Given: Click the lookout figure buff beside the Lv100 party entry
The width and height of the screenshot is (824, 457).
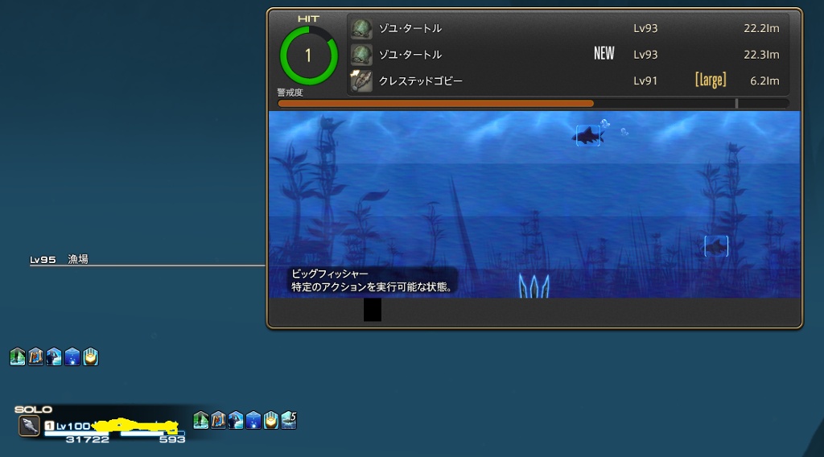Looking at the screenshot, I should coord(236,420).
